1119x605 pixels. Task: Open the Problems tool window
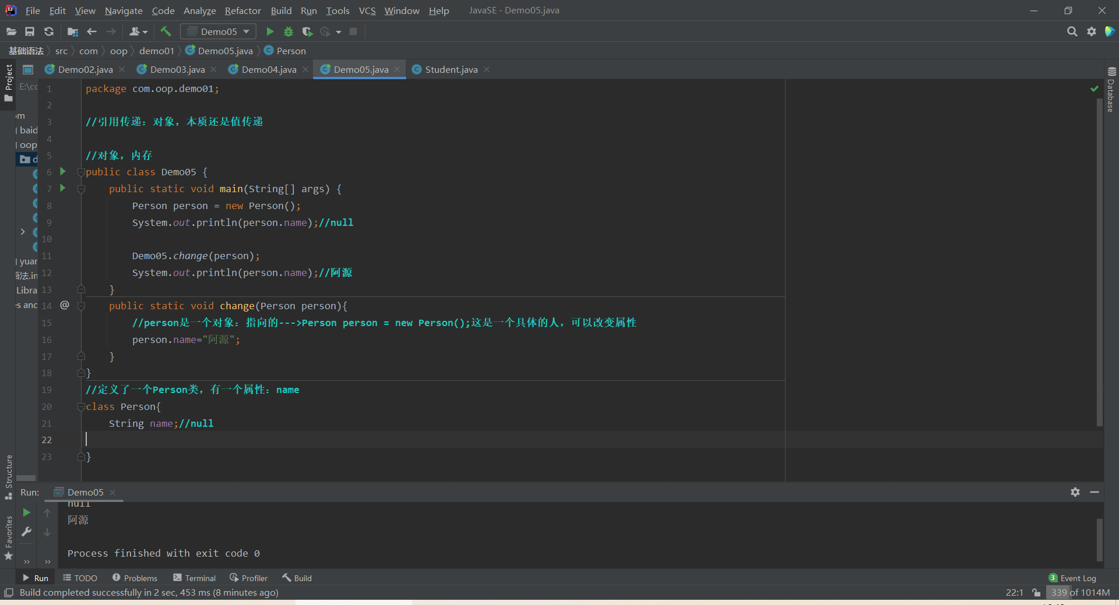pos(135,578)
